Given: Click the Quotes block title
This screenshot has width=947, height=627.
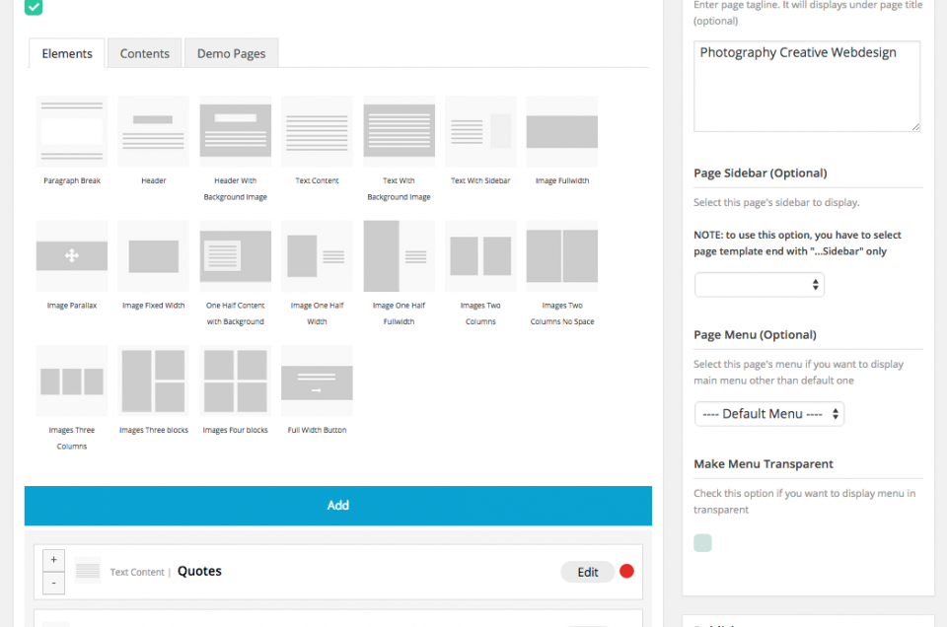Looking at the screenshot, I should (199, 571).
